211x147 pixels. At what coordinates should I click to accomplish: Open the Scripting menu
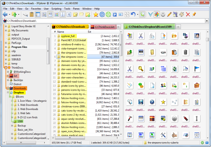[x=56, y=9]
